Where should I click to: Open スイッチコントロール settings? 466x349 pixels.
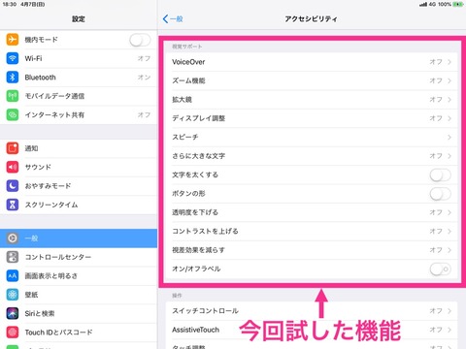click(312, 310)
